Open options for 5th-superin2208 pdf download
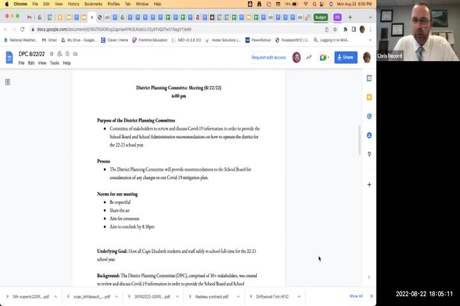This screenshot has height=306, width=460. point(56,296)
